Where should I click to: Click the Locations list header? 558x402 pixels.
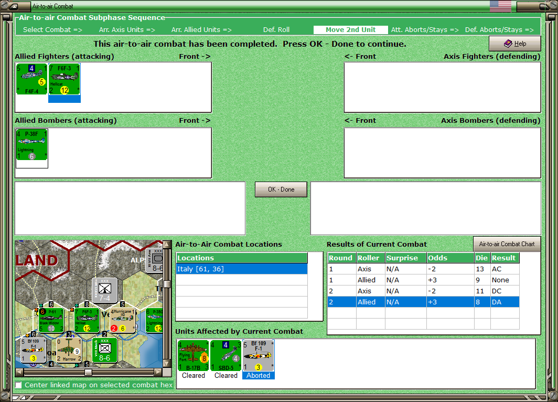click(242, 258)
